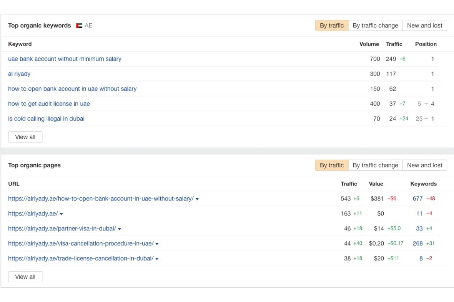Open the partner-visa-in-dubai URL
Image resolution: width=454 pixels, height=302 pixels.
coord(62,229)
